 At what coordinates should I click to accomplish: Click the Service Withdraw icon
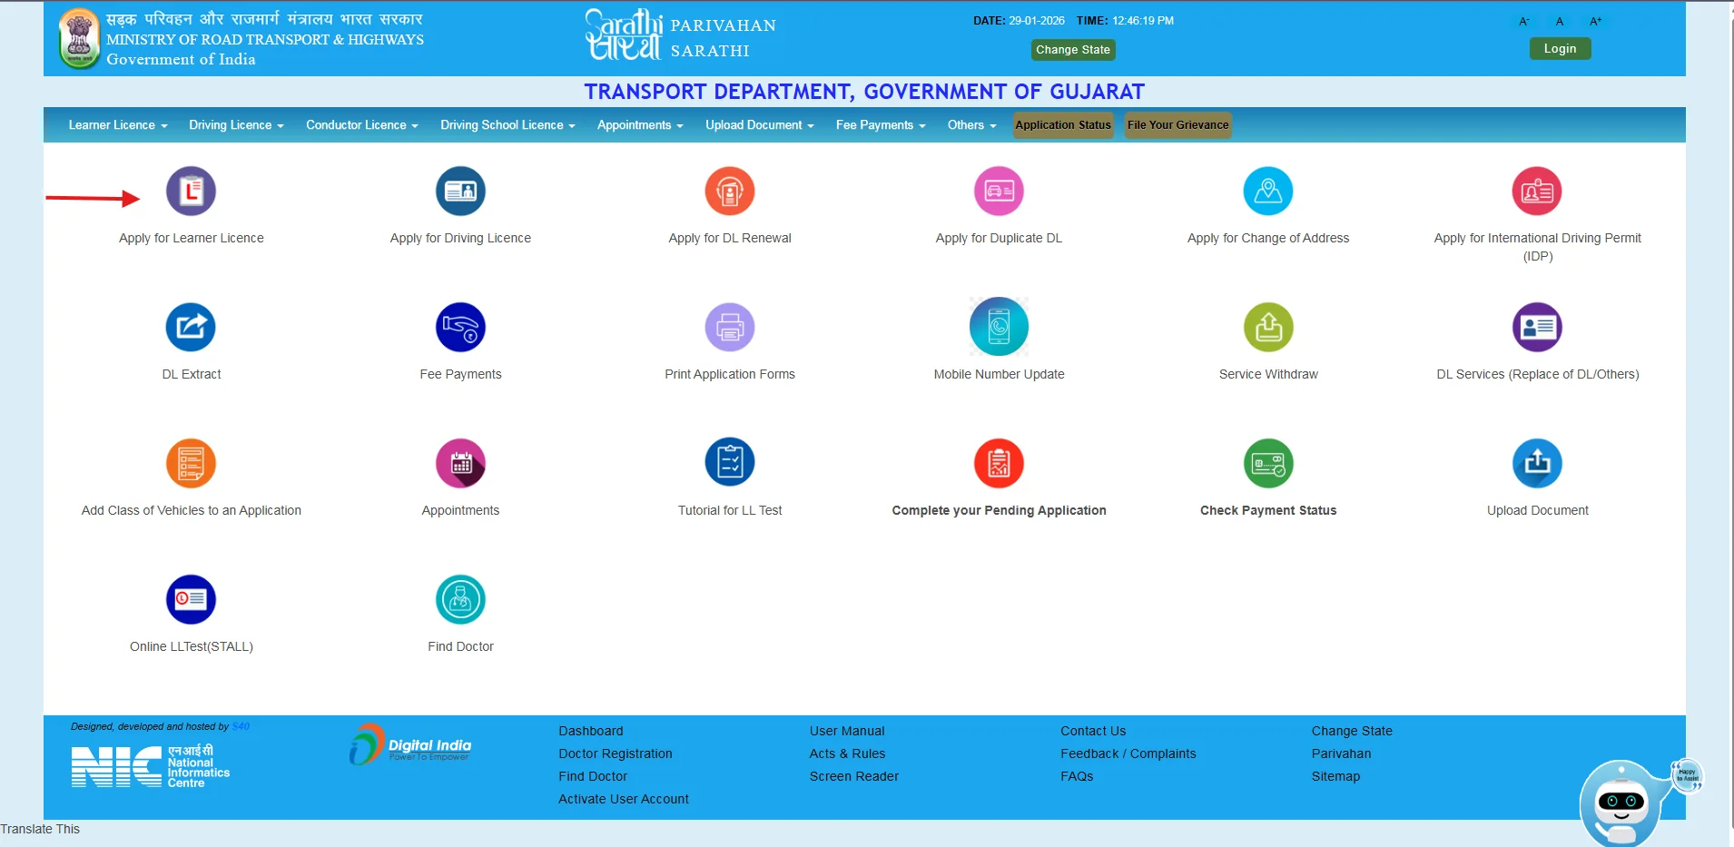tap(1267, 328)
